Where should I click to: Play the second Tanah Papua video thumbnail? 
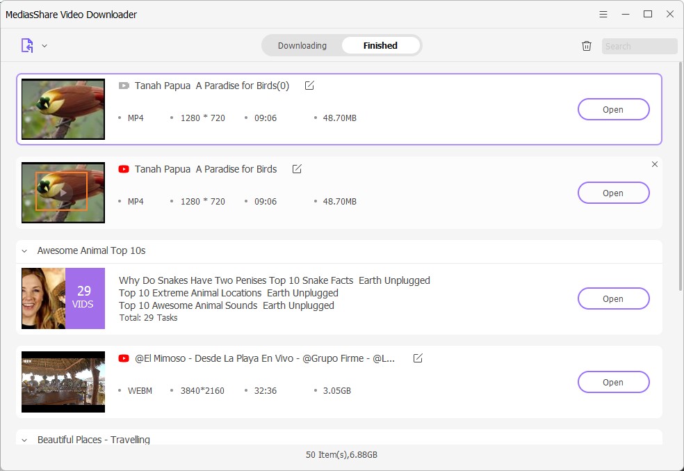click(63, 192)
